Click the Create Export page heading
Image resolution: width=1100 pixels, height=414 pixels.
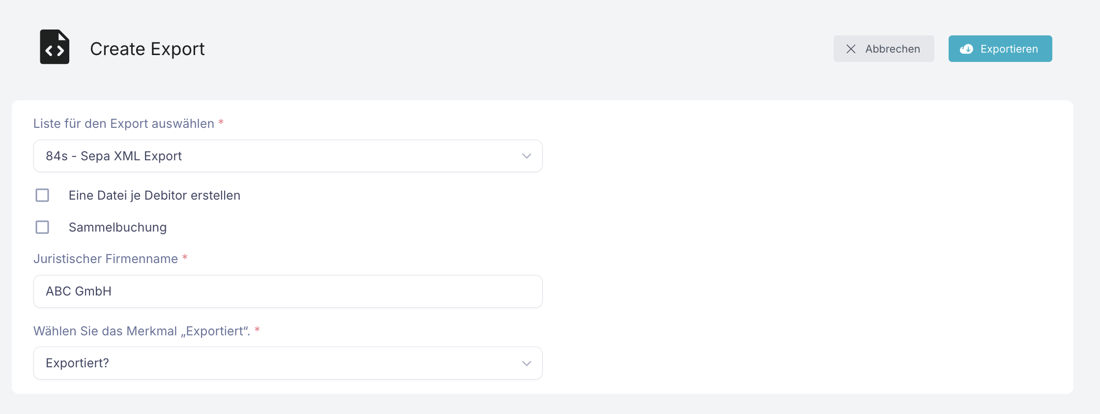[x=147, y=49]
